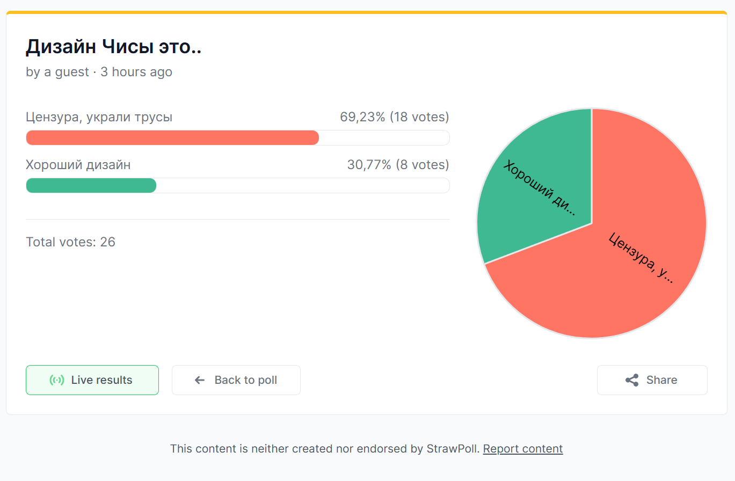Click the live broadcast signal icon

click(x=57, y=380)
